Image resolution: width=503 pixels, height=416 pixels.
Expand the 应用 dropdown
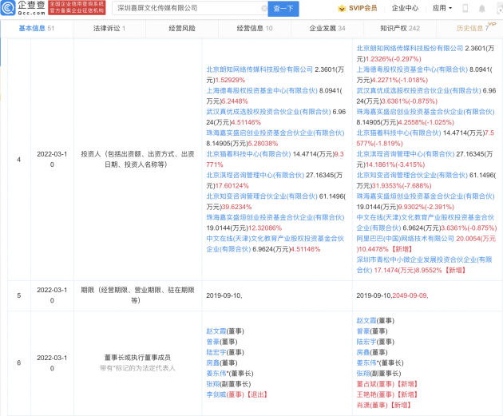[442, 8]
